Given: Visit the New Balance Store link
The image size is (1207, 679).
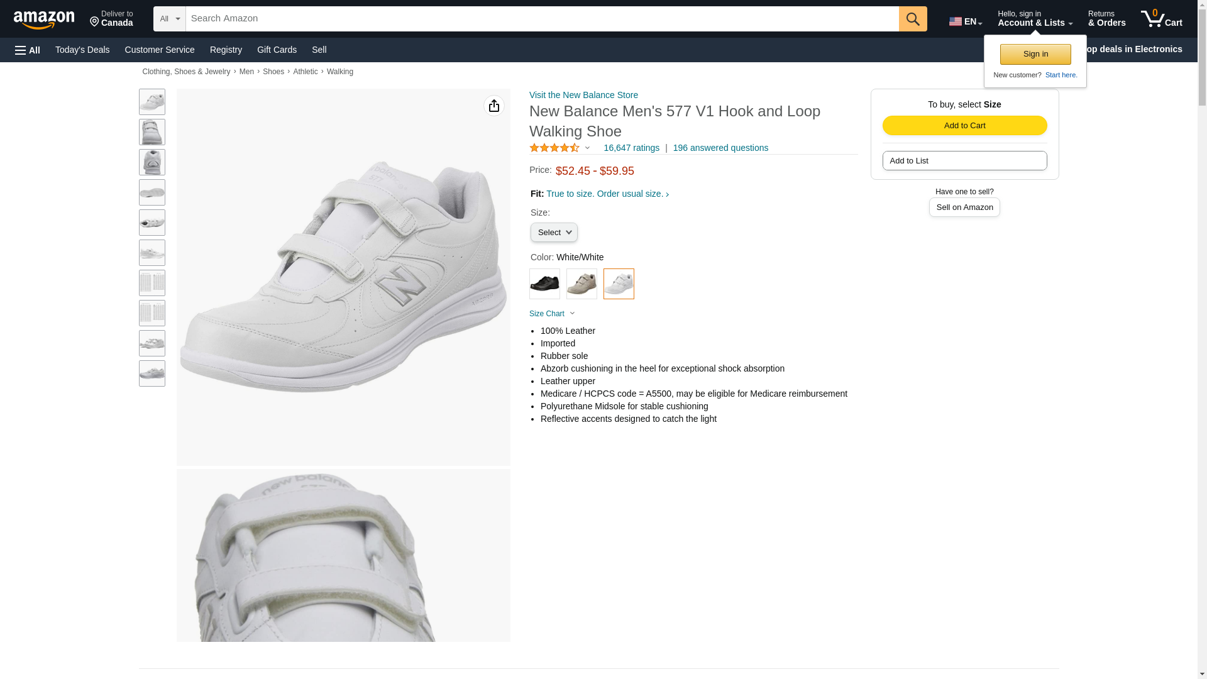Looking at the screenshot, I should [x=583, y=95].
